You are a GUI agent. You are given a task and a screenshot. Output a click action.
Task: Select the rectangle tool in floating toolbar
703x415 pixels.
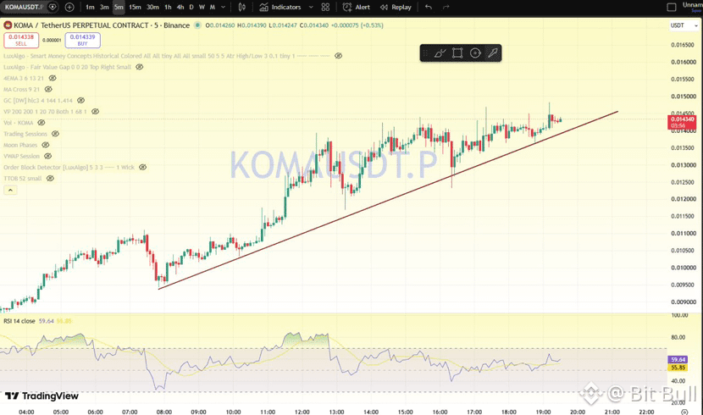457,53
